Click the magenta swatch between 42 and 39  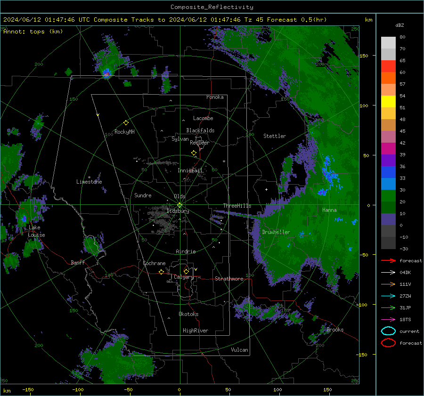point(388,149)
